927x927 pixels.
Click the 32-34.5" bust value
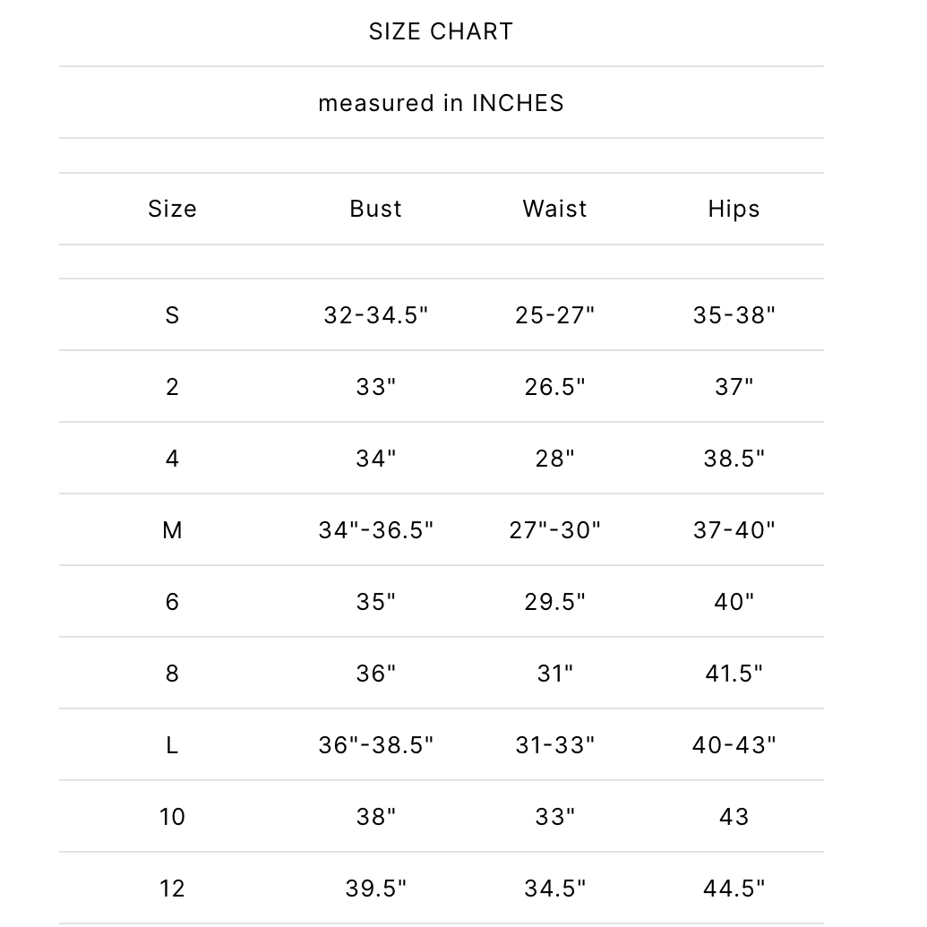coord(375,315)
